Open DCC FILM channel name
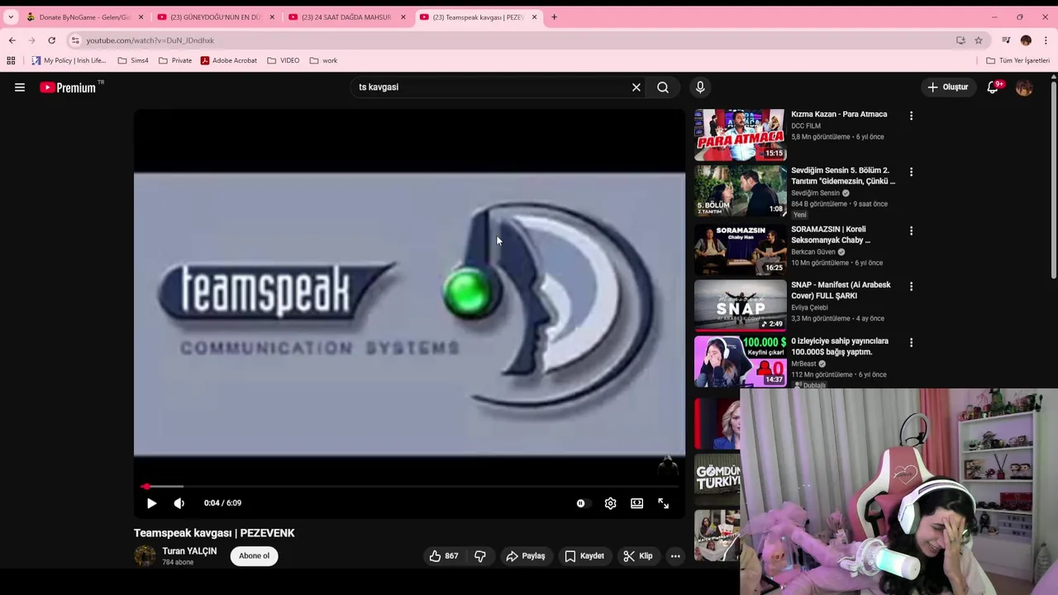 806,126
